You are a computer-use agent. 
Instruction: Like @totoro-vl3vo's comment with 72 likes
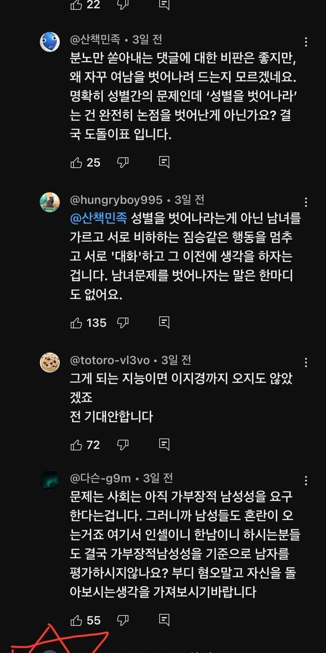click(76, 445)
